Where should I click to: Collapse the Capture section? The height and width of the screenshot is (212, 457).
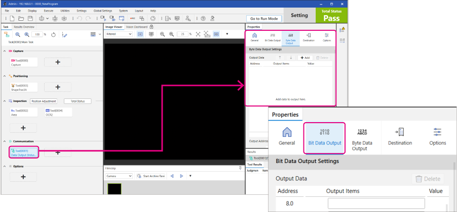click(5, 51)
